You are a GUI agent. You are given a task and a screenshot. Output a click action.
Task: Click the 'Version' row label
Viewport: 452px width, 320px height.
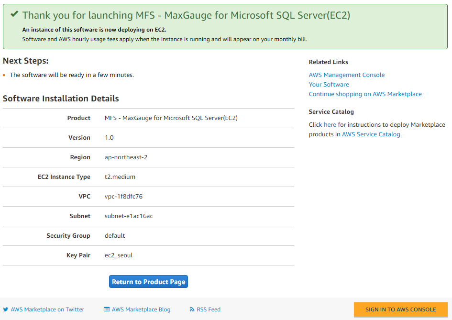79,137
